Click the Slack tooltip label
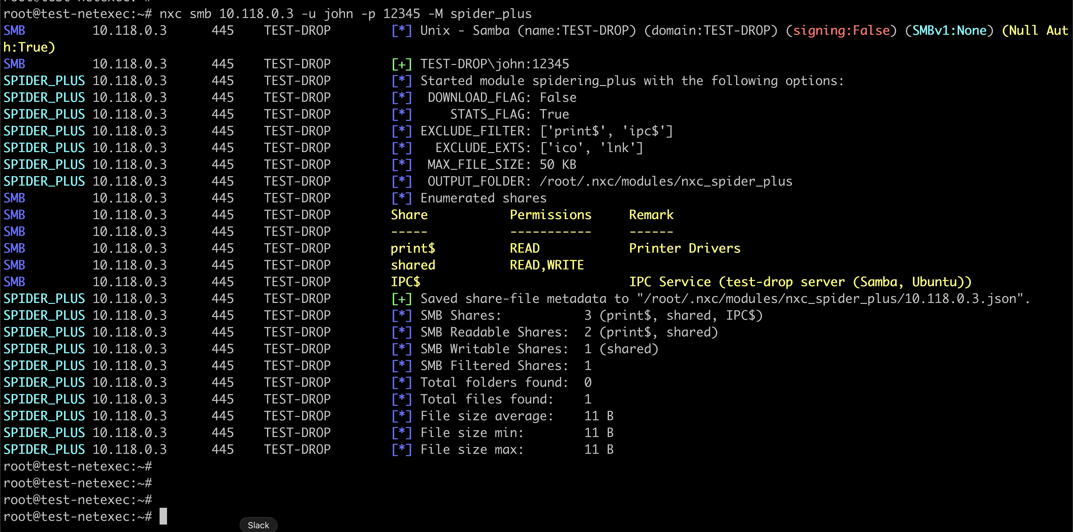The width and height of the screenshot is (1073, 532). click(258, 525)
